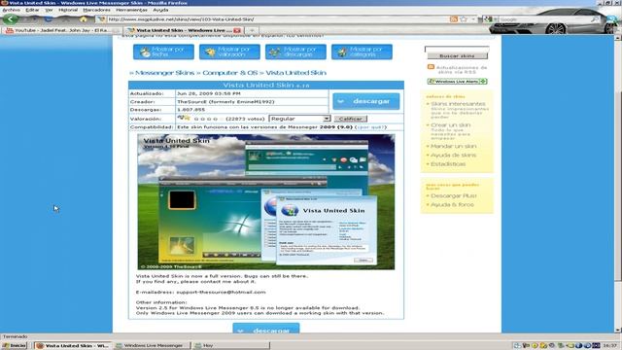The image size is (622, 350).
Task: Open the Ver menu
Action: click(49, 10)
